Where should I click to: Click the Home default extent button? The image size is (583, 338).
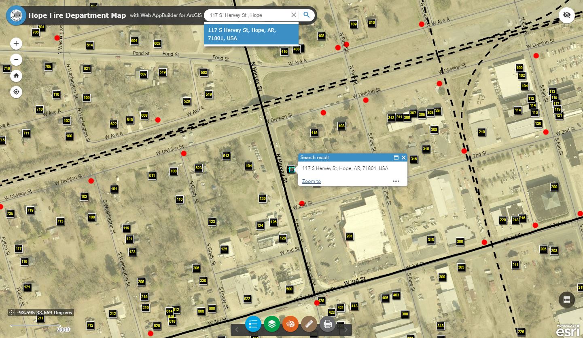coord(16,76)
